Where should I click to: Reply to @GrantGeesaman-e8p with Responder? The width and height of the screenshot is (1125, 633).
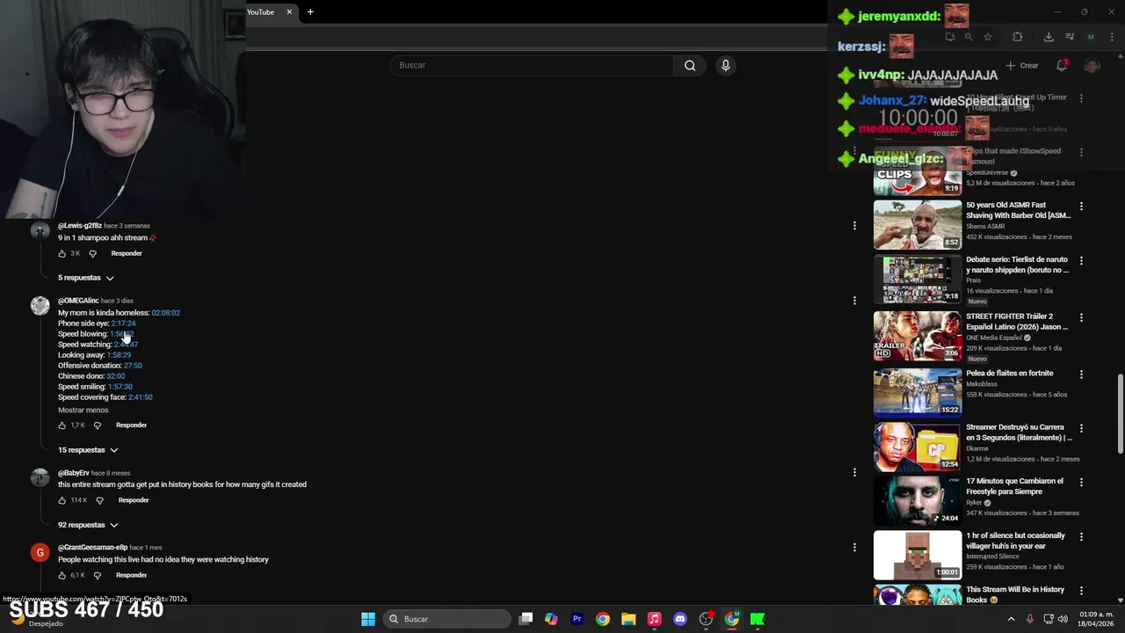pos(131,575)
